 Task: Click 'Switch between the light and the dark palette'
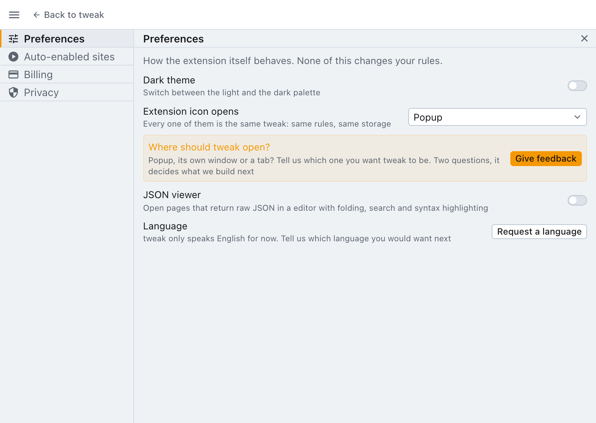pos(232,92)
